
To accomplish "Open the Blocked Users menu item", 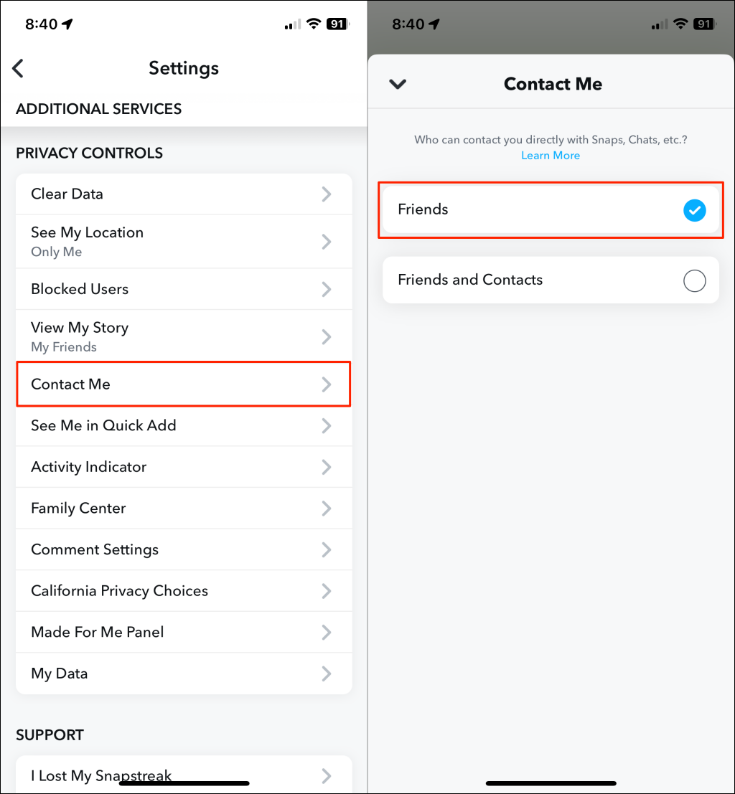I will tap(184, 289).
